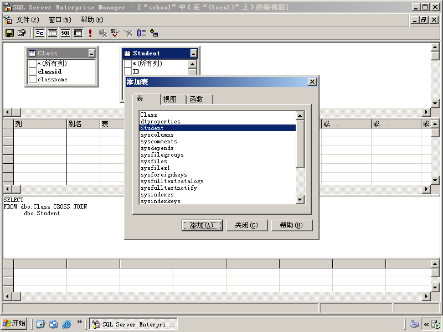
Task: Select sysindexkeys in the table list
Action: (x=218, y=201)
